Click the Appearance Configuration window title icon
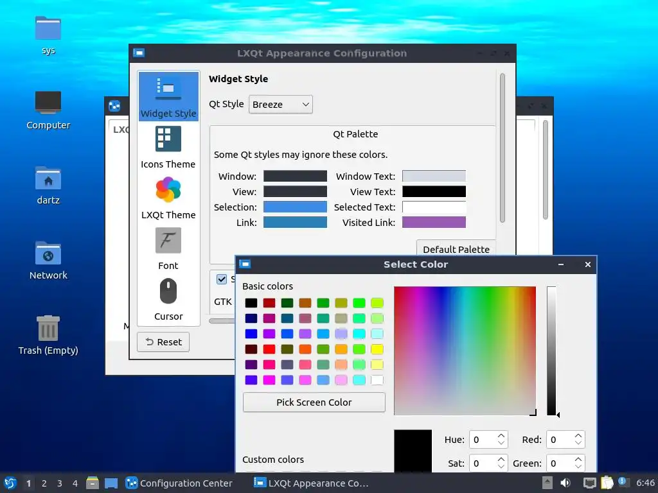Viewport: 658px width, 493px height. tap(139, 53)
